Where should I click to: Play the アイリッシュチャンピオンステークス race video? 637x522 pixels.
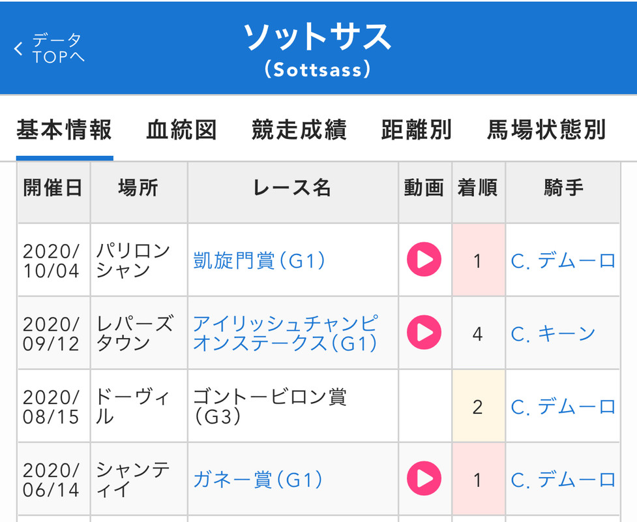424,333
